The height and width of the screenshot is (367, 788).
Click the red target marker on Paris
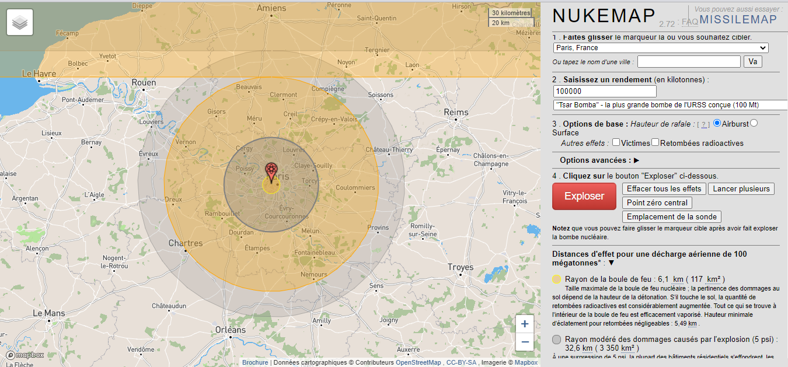[x=271, y=173]
